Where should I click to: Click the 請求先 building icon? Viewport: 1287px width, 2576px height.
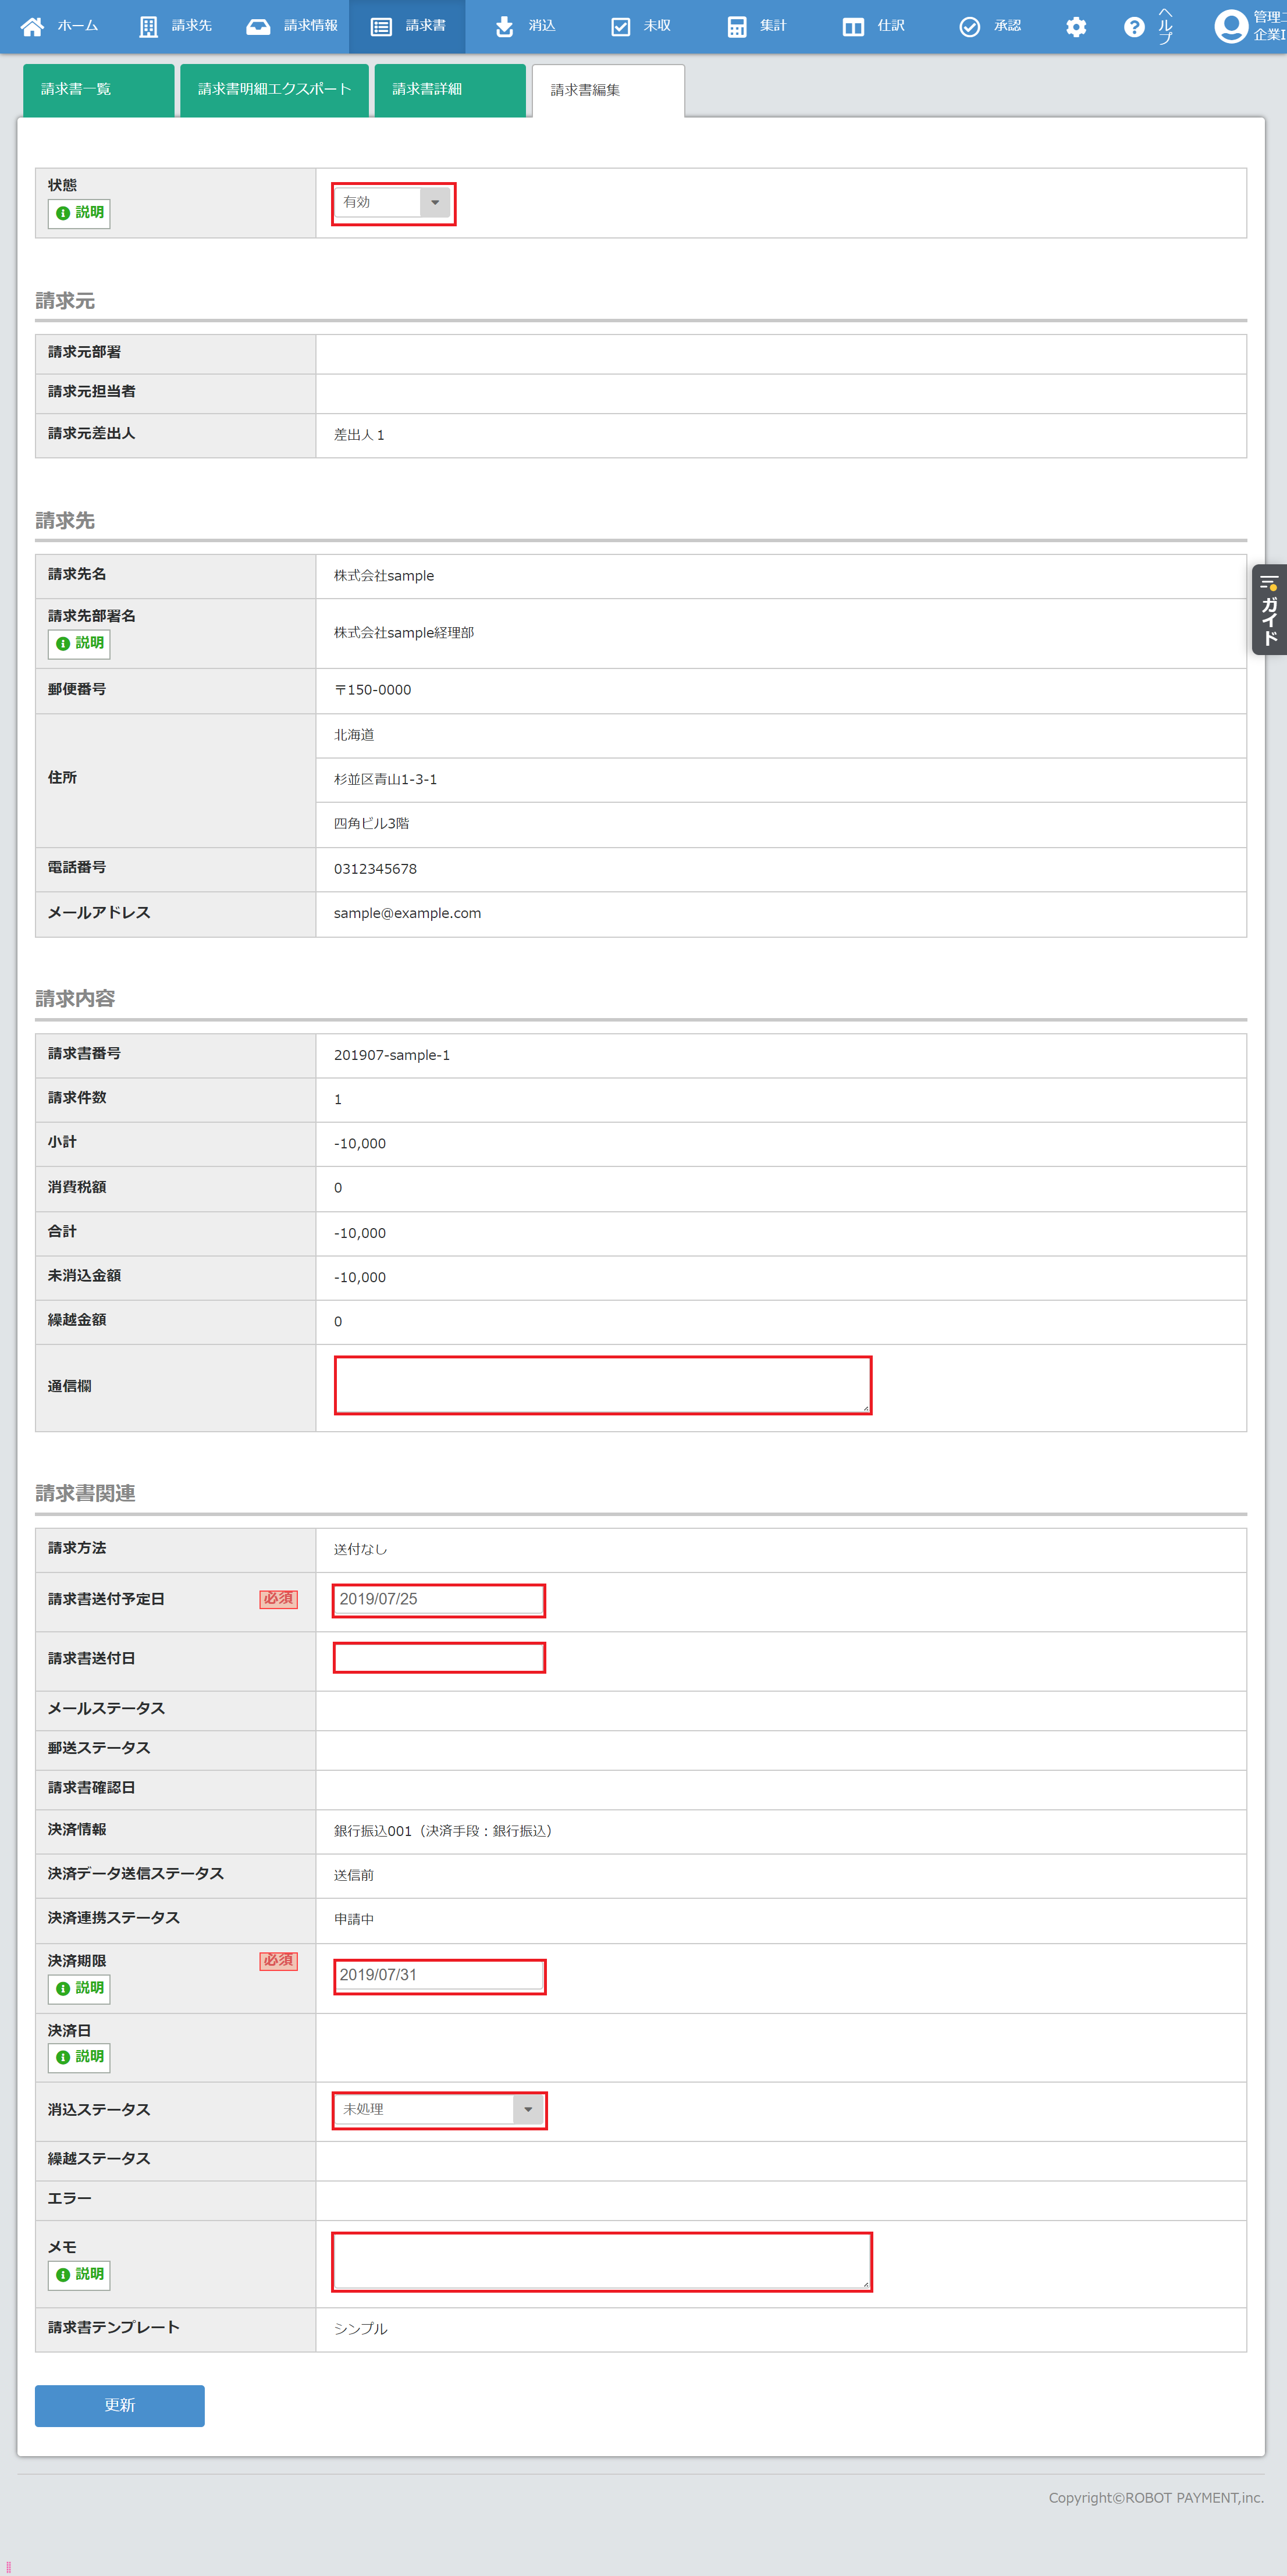[x=148, y=27]
